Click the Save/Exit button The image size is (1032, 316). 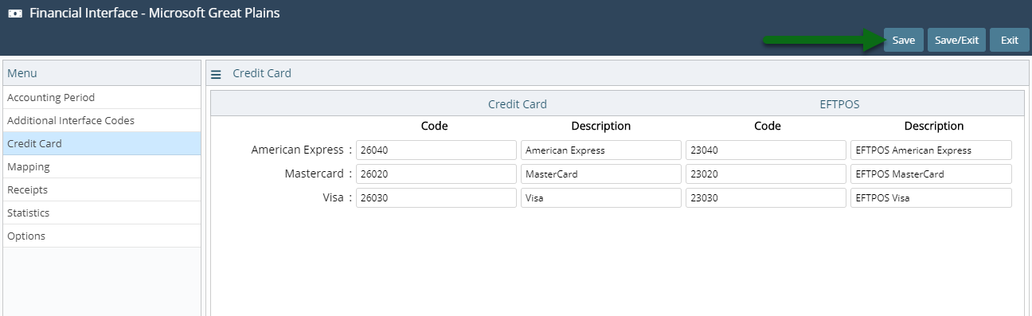tap(956, 40)
